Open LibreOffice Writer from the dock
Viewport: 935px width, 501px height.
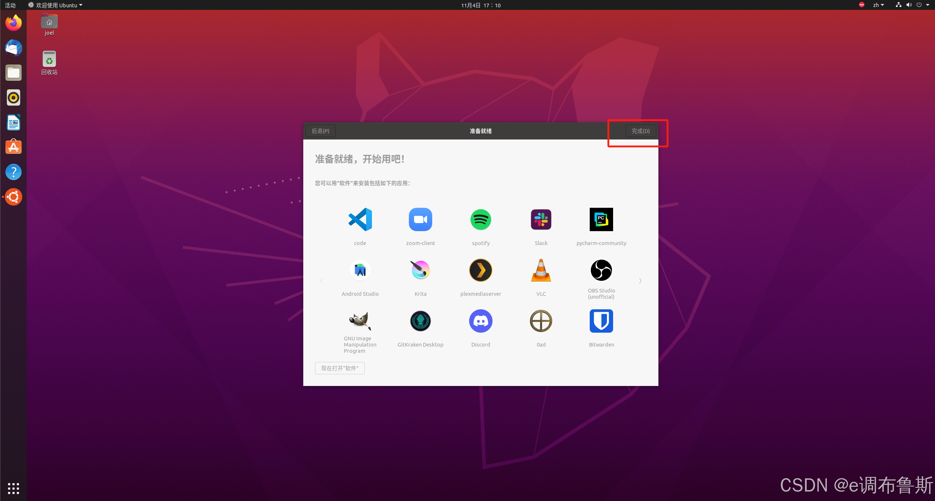click(x=14, y=122)
